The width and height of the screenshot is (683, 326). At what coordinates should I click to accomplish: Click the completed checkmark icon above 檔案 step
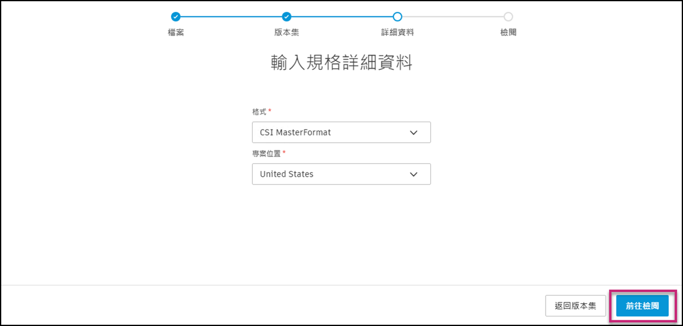pos(176,17)
